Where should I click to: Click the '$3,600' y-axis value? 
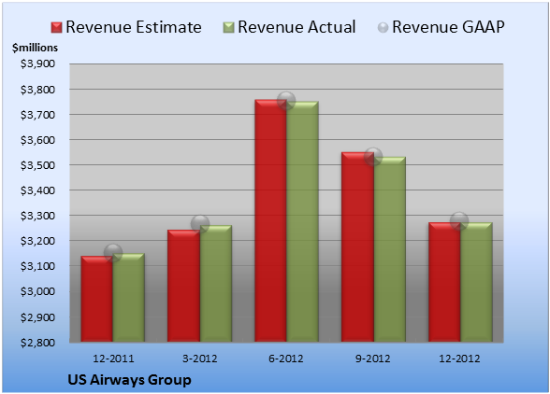pyautogui.click(x=37, y=140)
